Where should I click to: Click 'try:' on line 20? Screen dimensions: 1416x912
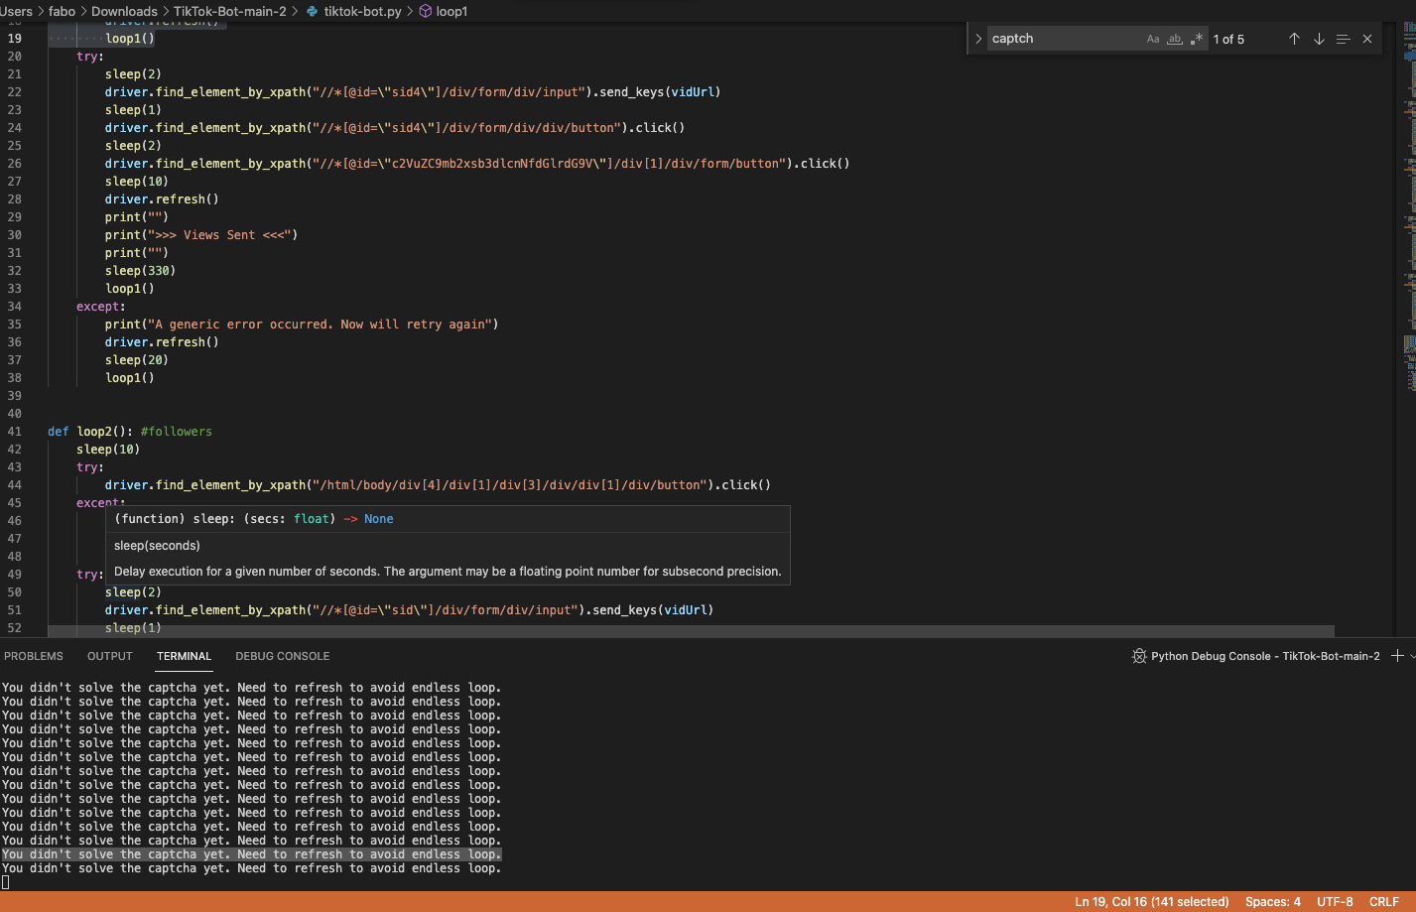(x=90, y=57)
